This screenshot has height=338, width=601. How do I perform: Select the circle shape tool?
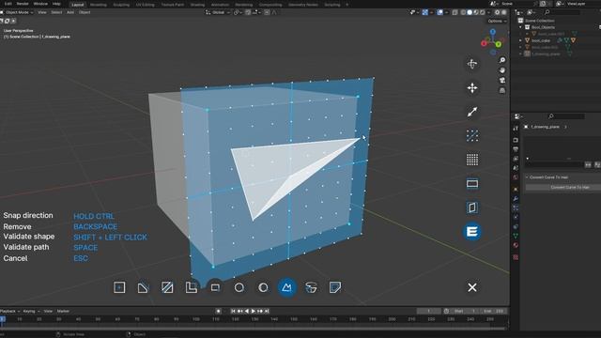[x=239, y=287]
